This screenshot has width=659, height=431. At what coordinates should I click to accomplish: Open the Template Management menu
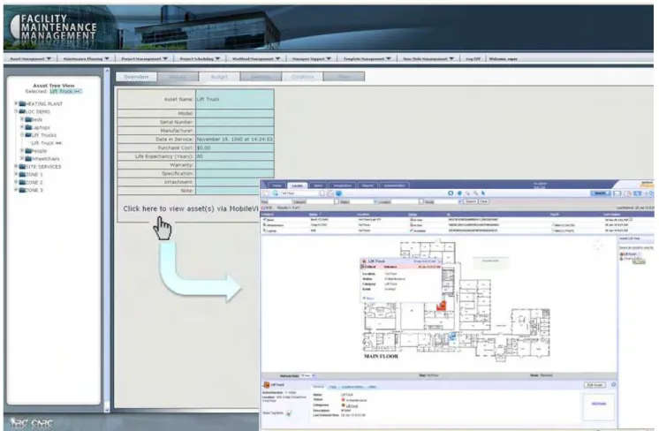367,59
